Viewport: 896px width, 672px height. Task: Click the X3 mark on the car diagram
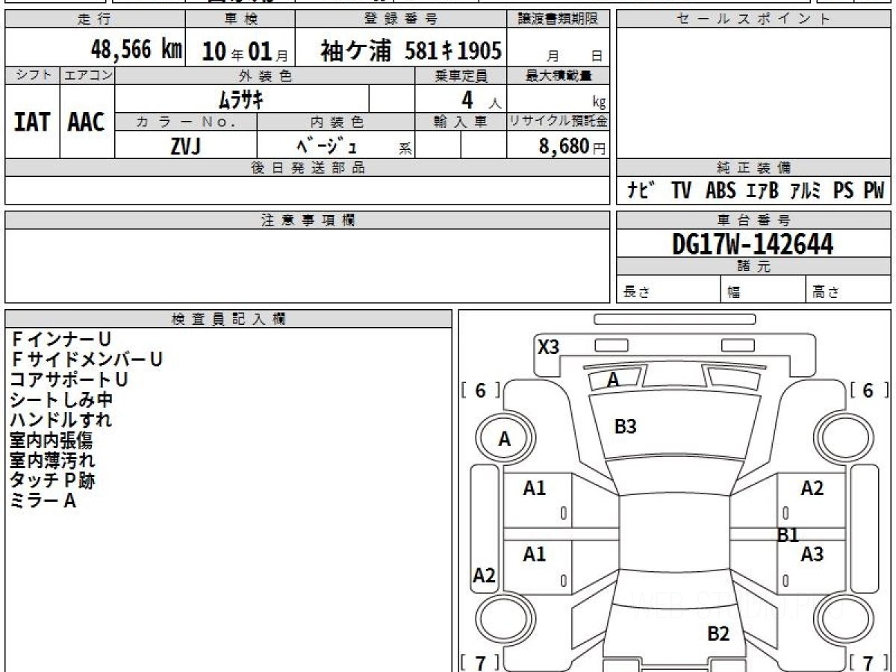(x=549, y=347)
